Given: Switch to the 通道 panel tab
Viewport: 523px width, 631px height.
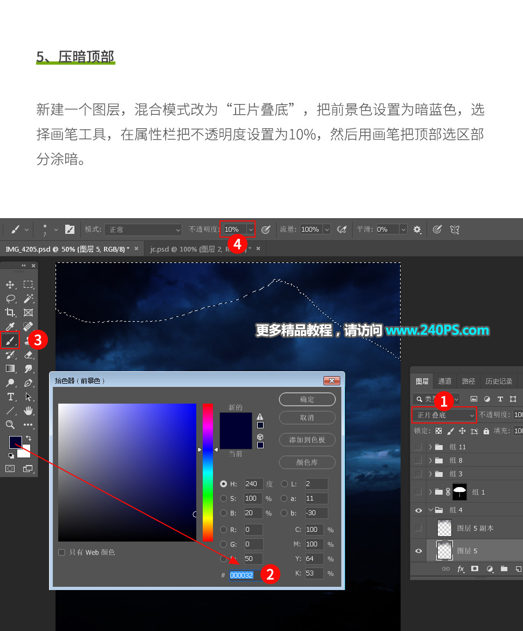Looking at the screenshot, I should tap(444, 380).
